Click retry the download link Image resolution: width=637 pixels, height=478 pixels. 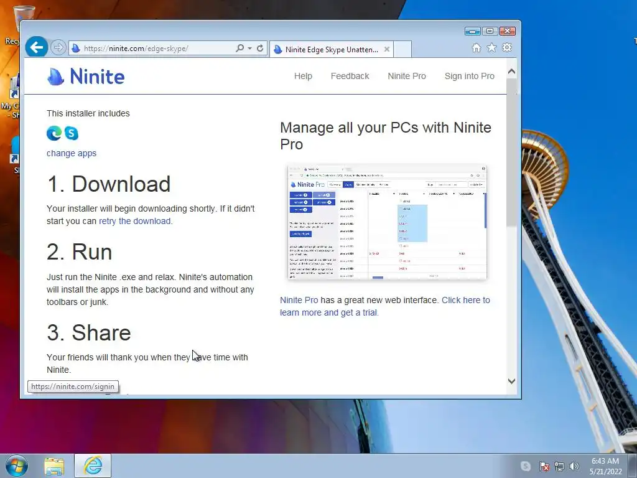(x=134, y=221)
